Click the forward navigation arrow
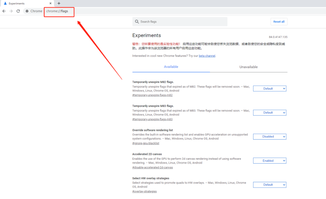This screenshot has height=199, width=326. [x=11, y=11]
